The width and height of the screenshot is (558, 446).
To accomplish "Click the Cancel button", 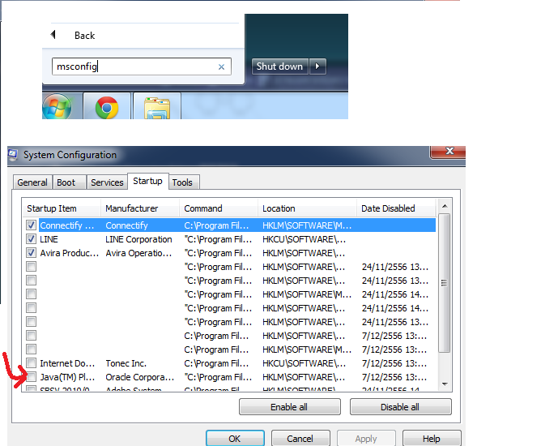I will click(x=300, y=439).
